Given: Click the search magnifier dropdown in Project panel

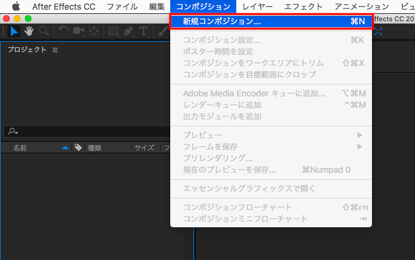Looking at the screenshot, I should coord(13,131).
